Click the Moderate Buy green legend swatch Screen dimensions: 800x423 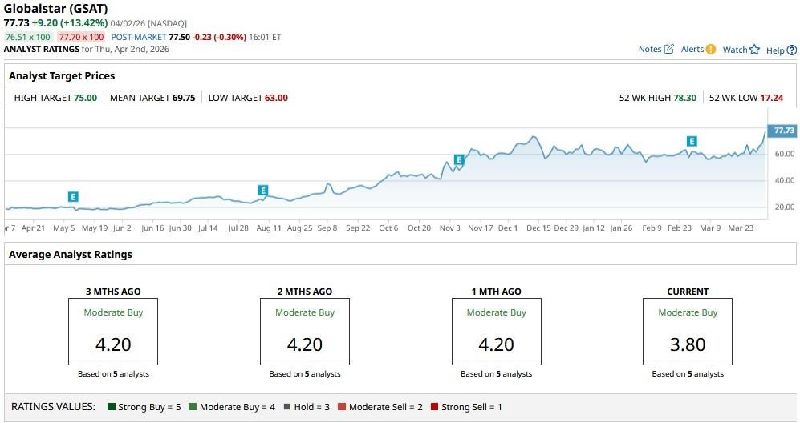coord(193,407)
